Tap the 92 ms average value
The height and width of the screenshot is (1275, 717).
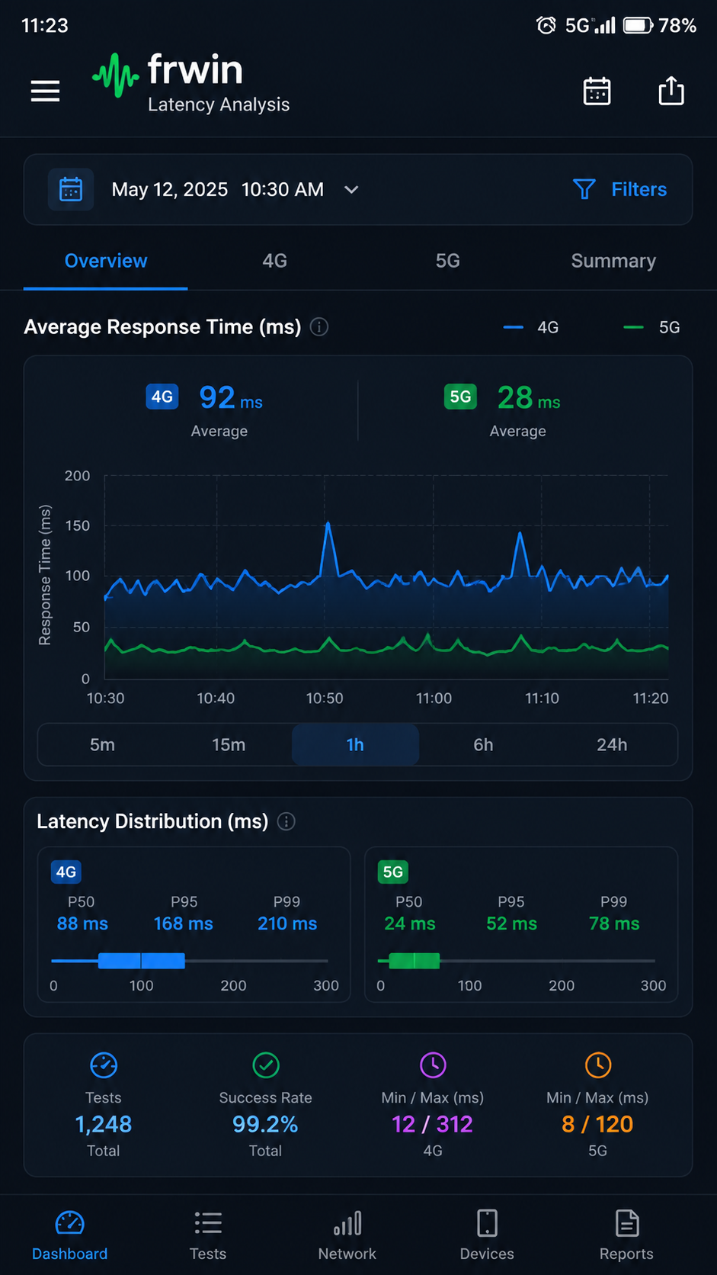point(231,397)
